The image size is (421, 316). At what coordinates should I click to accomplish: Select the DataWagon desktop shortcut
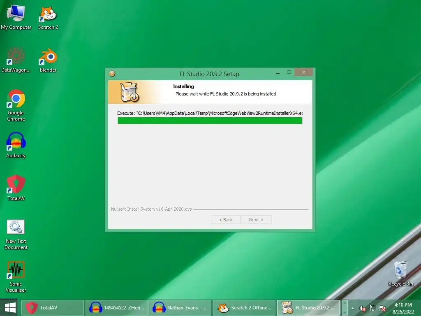[16, 60]
